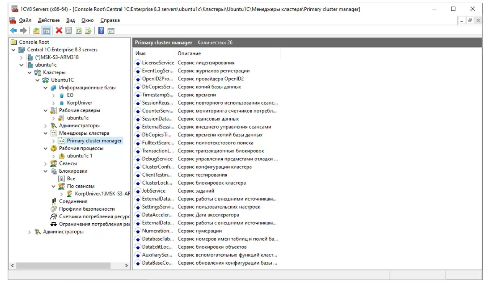Click the Console Root folder icon
This screenshot has width=487, height=283.
pyautogui.click(x=14, y=42)
